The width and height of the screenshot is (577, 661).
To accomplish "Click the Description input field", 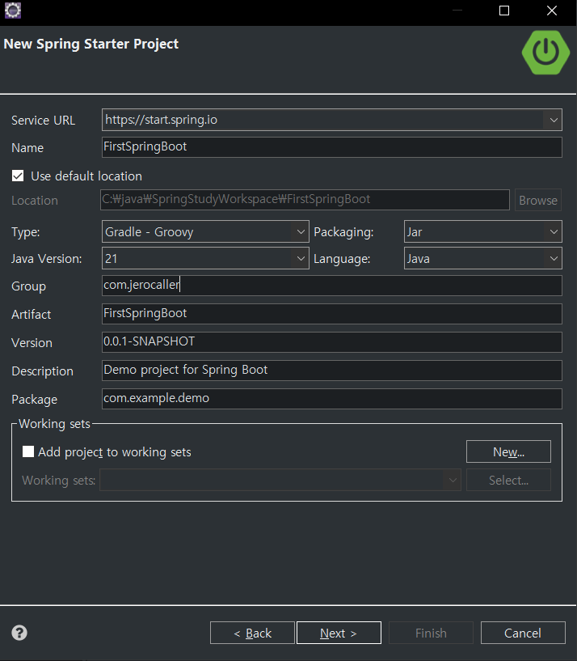I will [x=332, y=370].
